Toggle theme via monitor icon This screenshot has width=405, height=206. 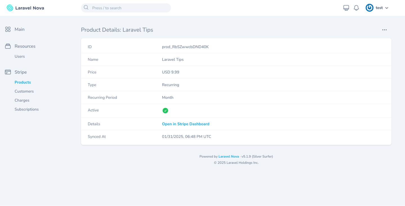point(346,8)
